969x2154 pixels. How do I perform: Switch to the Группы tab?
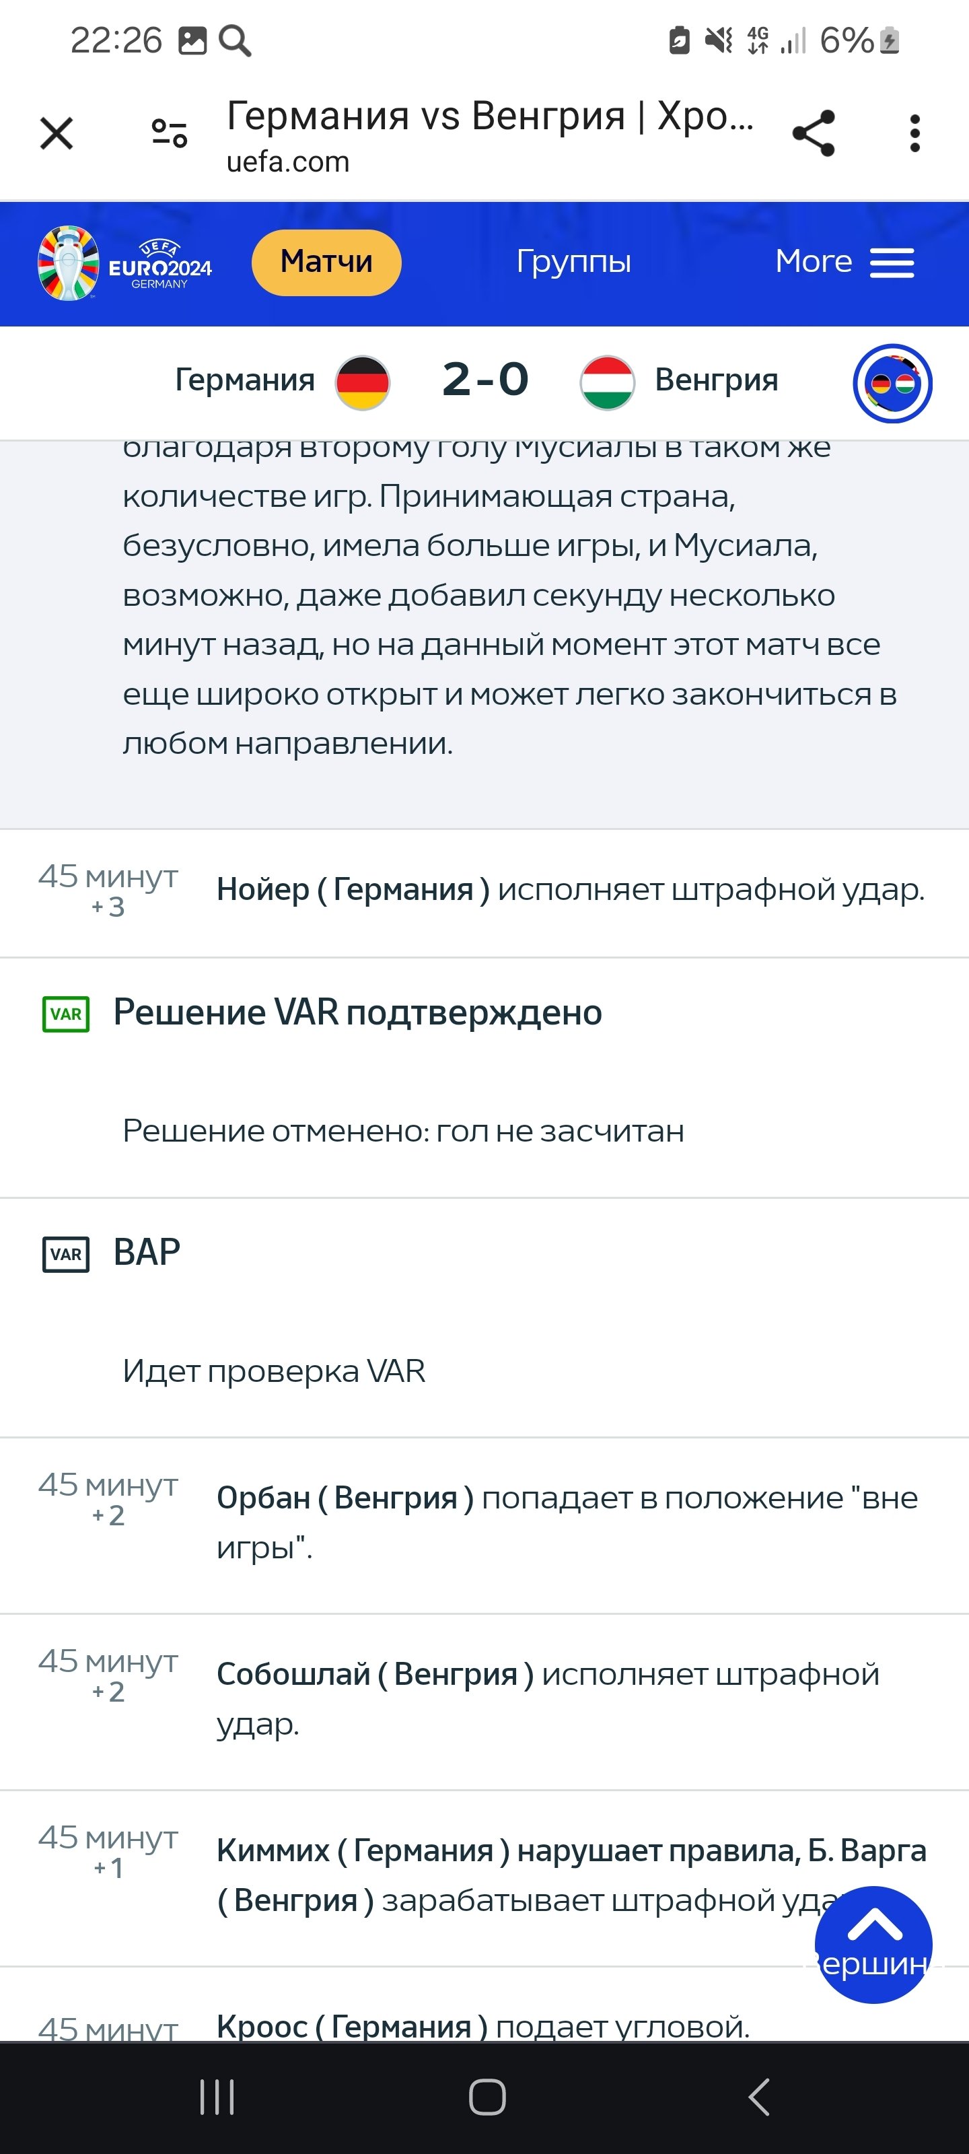pos(573,263)
